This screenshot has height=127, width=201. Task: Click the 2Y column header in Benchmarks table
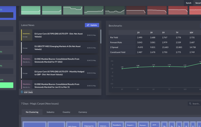(138, 33)
